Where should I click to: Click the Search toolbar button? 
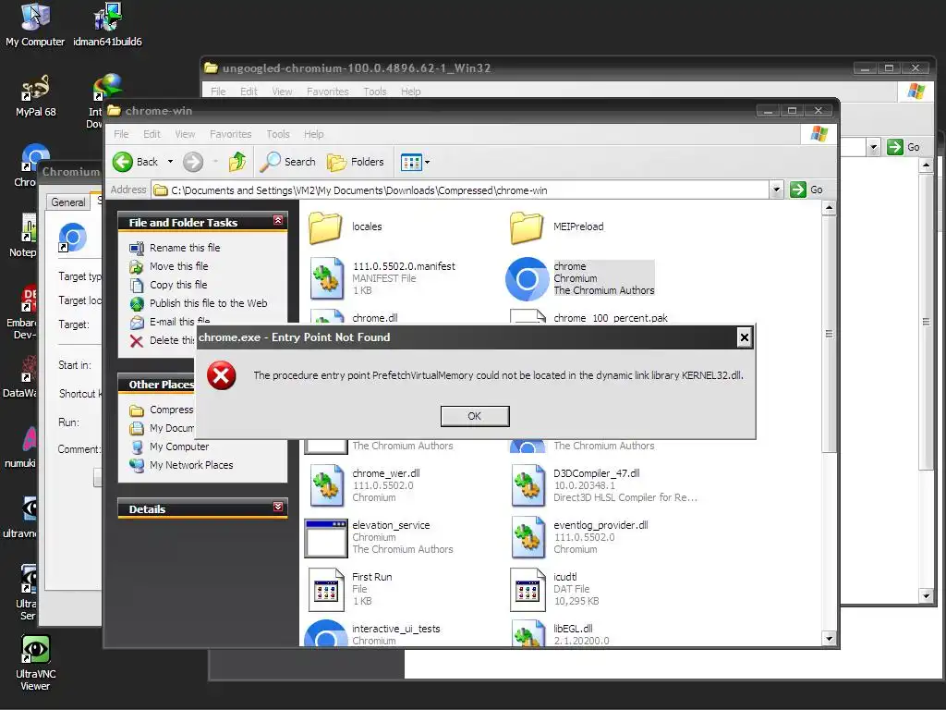288,162
